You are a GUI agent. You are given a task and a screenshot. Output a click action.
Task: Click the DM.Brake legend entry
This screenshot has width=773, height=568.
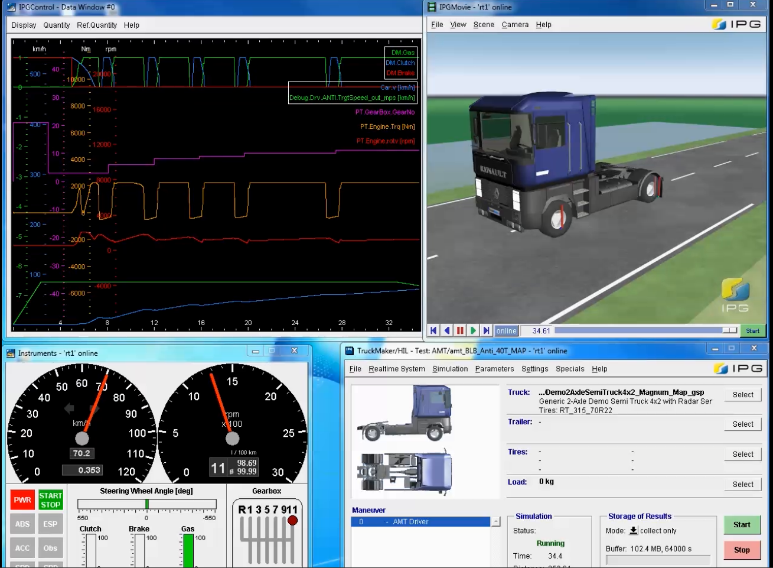[400, 73]
